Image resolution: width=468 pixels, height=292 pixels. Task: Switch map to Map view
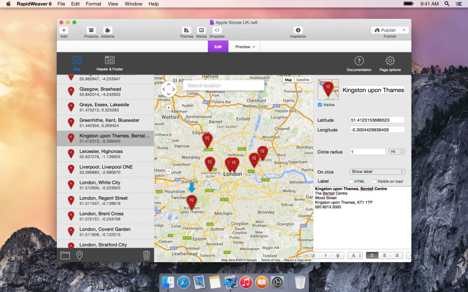288,80
